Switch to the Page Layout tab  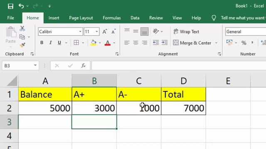[x=81, y=18]
